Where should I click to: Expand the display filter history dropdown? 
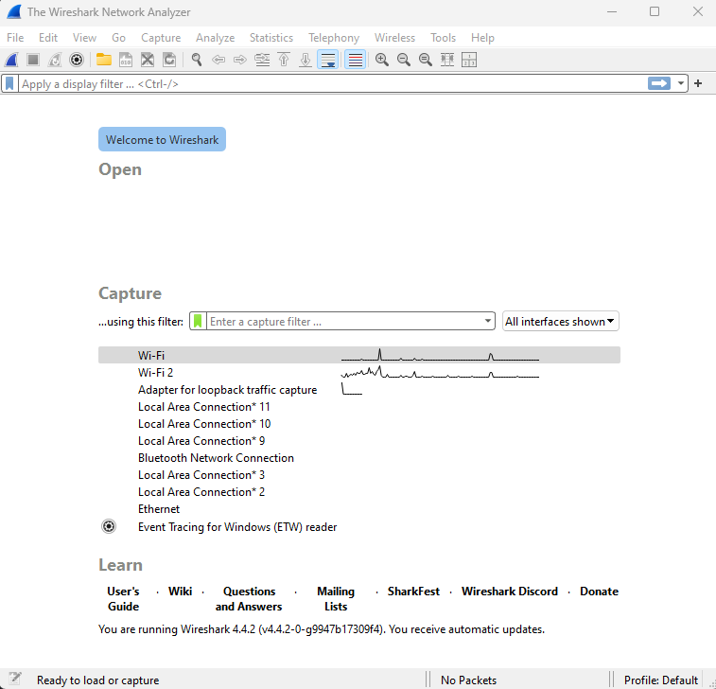pyautogui.click(x=680, y=83)
